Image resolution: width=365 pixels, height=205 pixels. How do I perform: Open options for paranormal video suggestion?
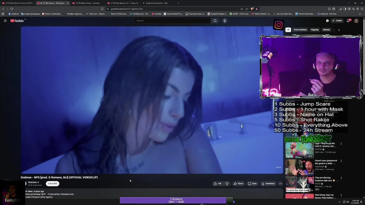tap(341, 161)
